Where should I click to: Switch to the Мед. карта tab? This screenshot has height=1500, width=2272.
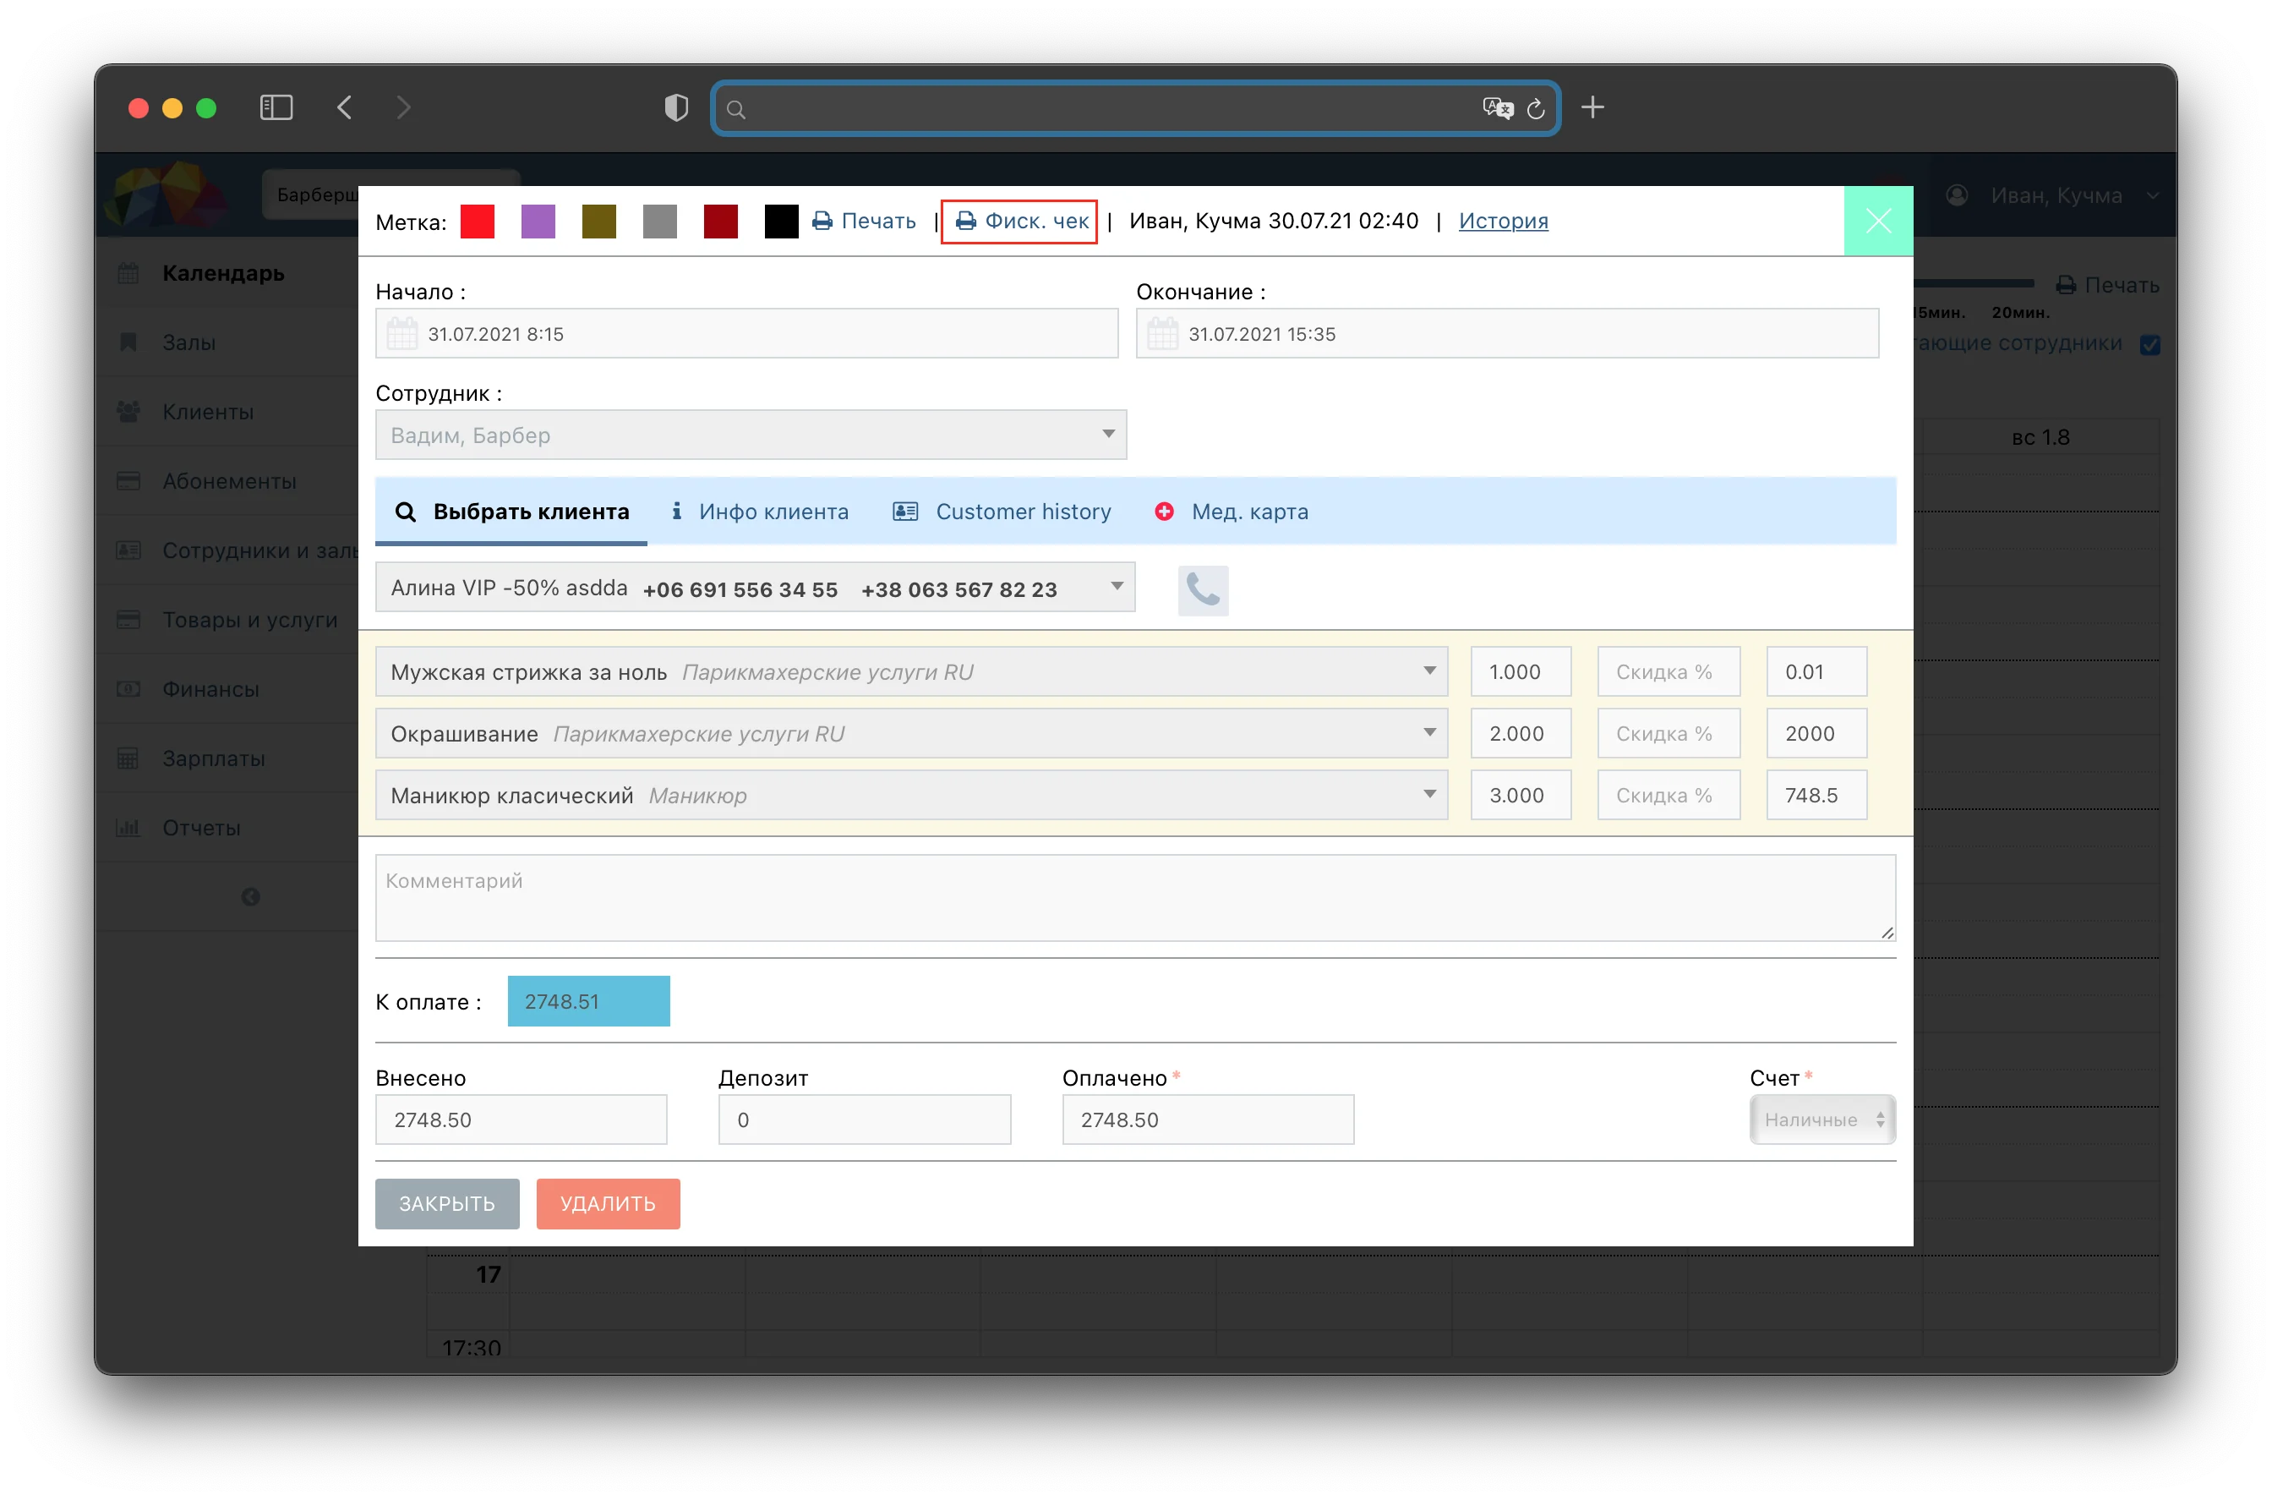pos(1232,512)
